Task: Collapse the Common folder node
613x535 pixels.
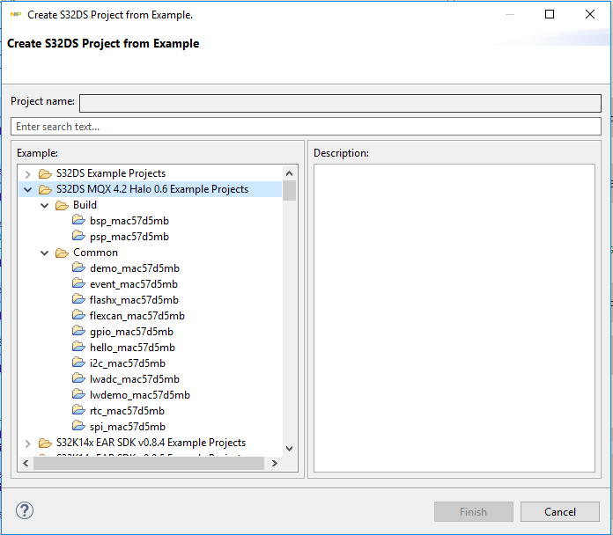Action: pyautogui.click(x=45, y=253)
